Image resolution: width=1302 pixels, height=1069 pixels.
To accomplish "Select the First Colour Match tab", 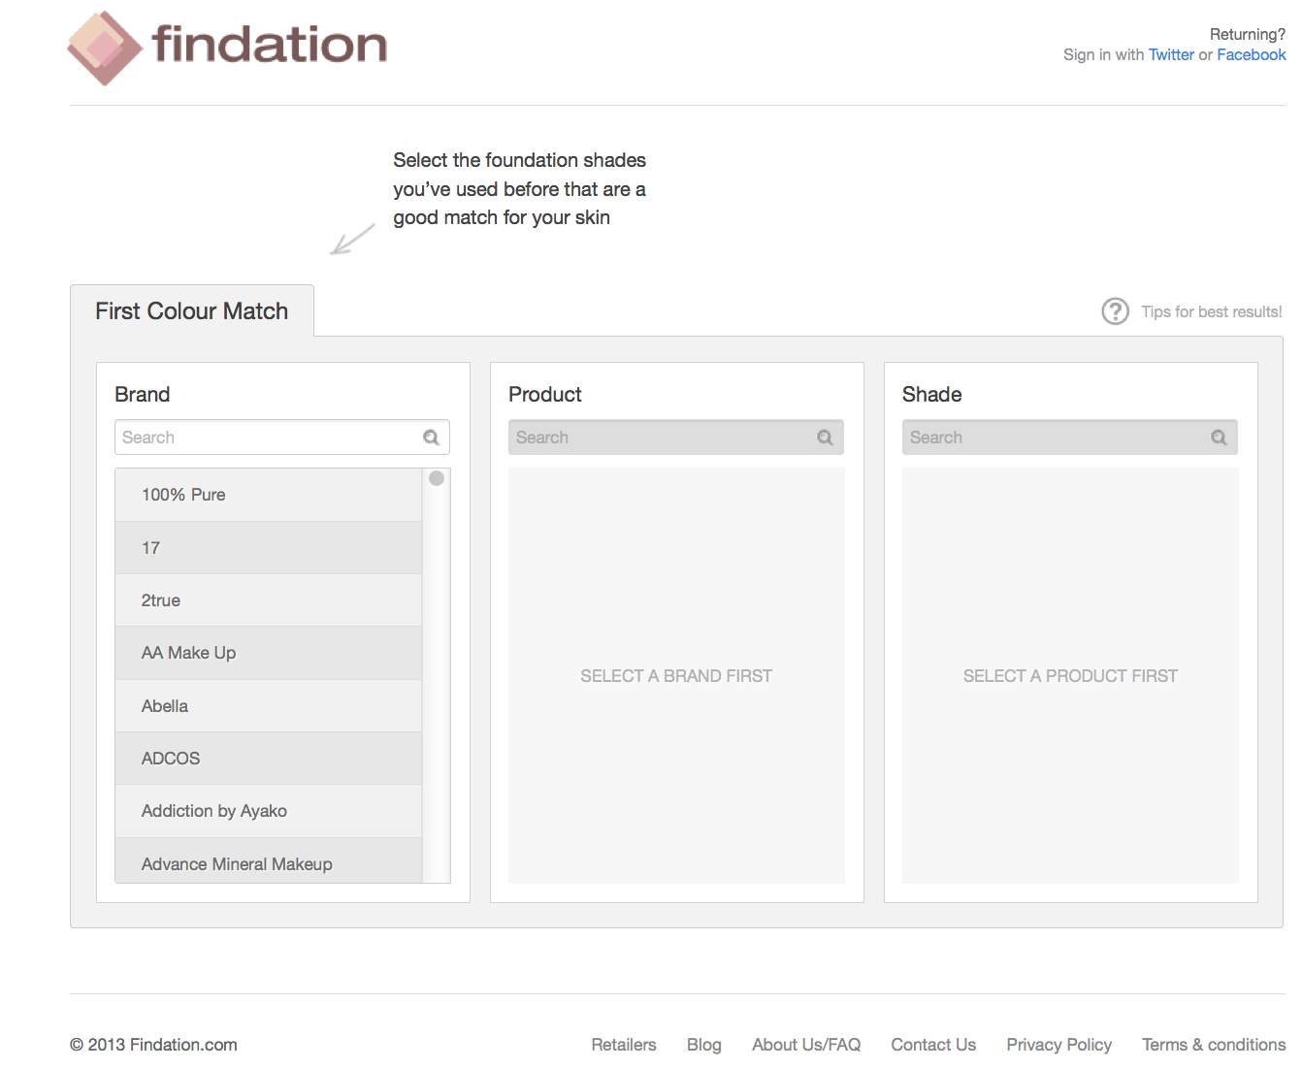I will [192, 310].
